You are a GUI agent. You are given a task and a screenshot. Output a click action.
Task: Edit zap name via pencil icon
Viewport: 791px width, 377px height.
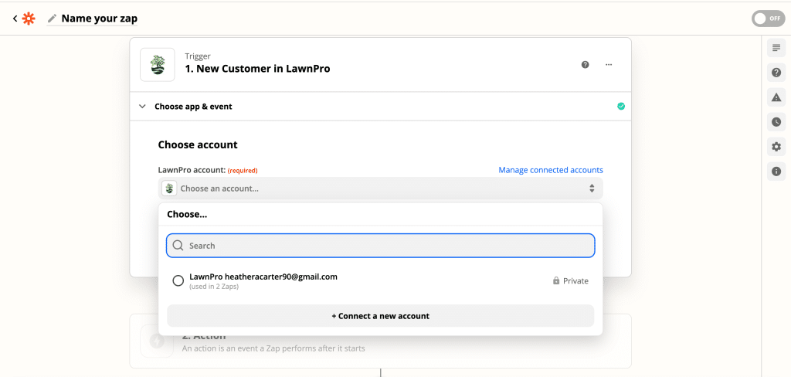tap(52, 19)
